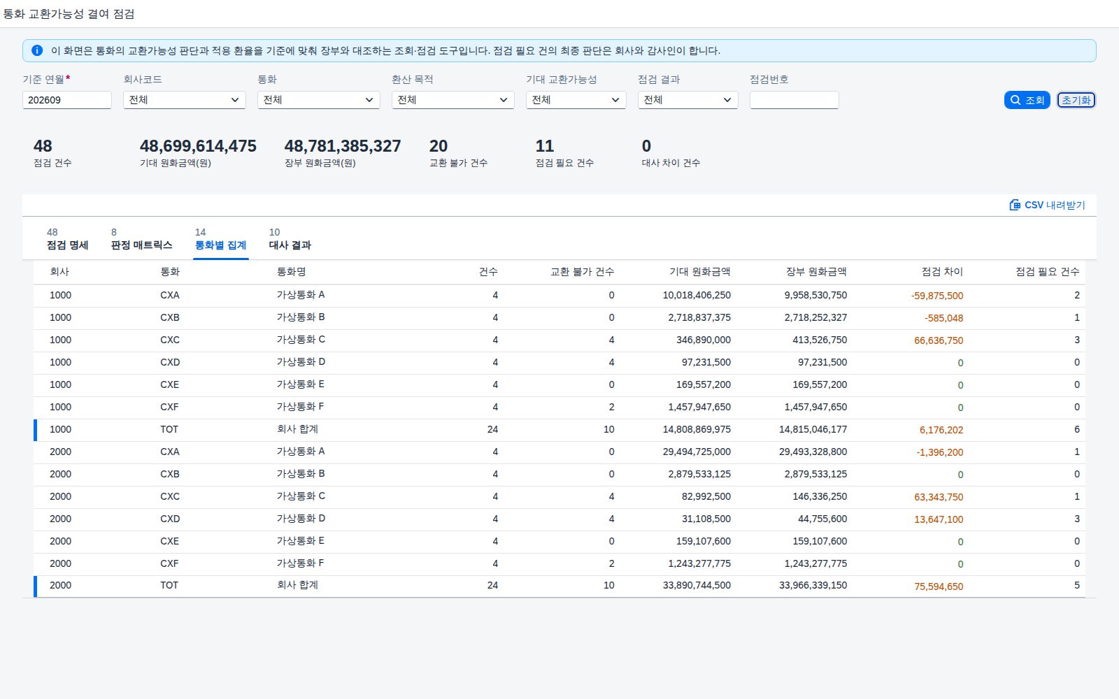Screen dimensions: 1119x699
Task: Click the CSV download icon
Action: coord(1015,205)
